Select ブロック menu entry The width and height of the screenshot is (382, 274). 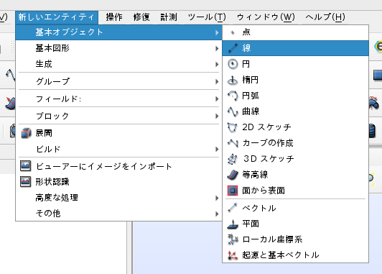click(118, 116)
